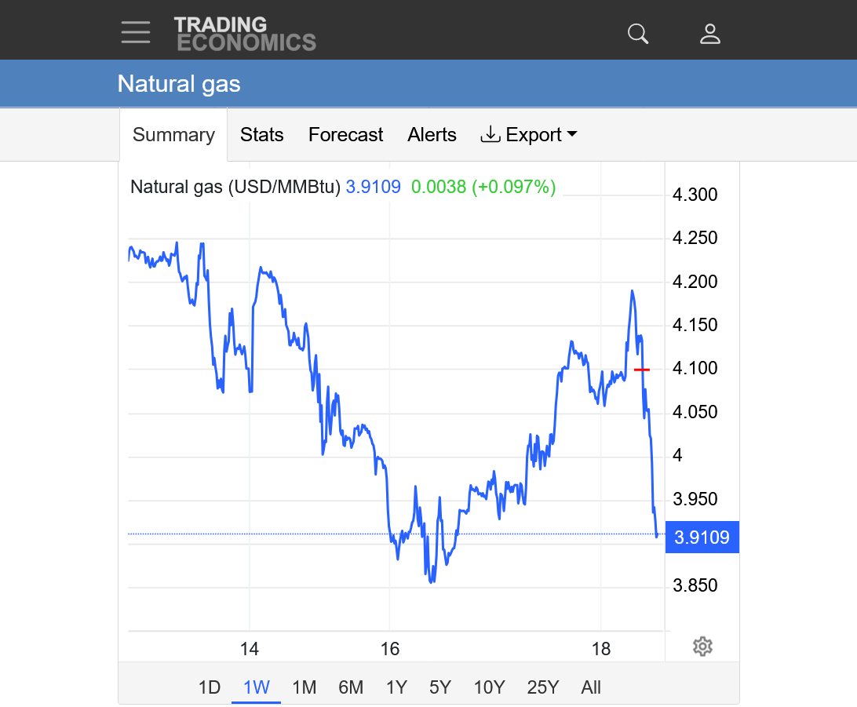Open the user account icon

710,34
